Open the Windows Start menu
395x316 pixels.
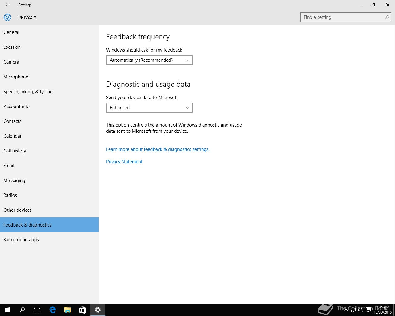pyautogui.click(x=7, y=310)
